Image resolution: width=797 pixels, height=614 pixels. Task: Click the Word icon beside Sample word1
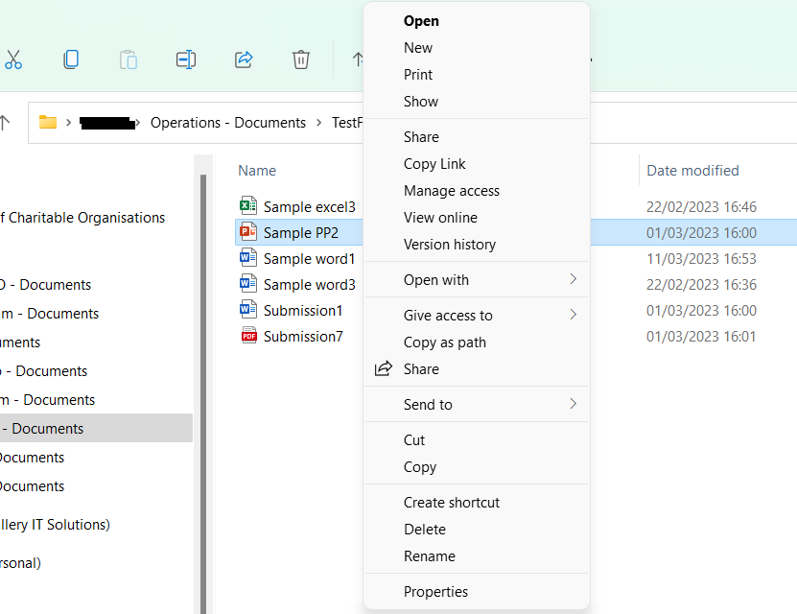246,259
